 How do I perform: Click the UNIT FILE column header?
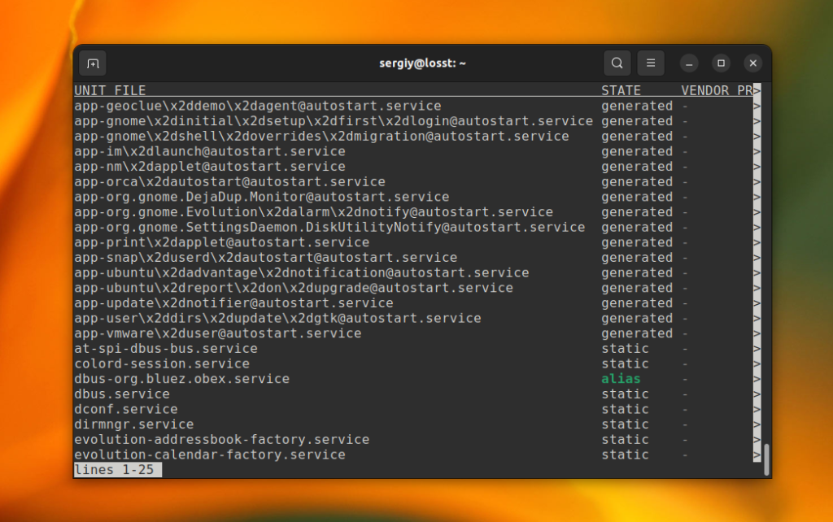110,90
